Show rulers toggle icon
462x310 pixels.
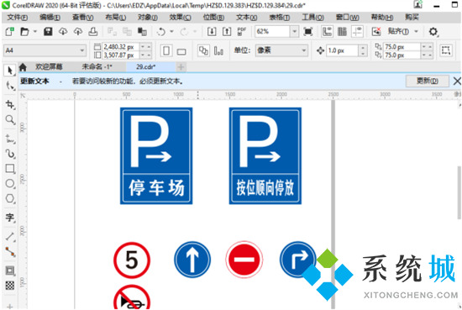[327, 31]
